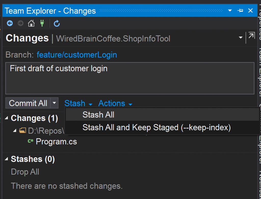Viewport: 261px width, 199px height.
Task: Click the Forward navigation arrow icon
Action: pos(20,23)
